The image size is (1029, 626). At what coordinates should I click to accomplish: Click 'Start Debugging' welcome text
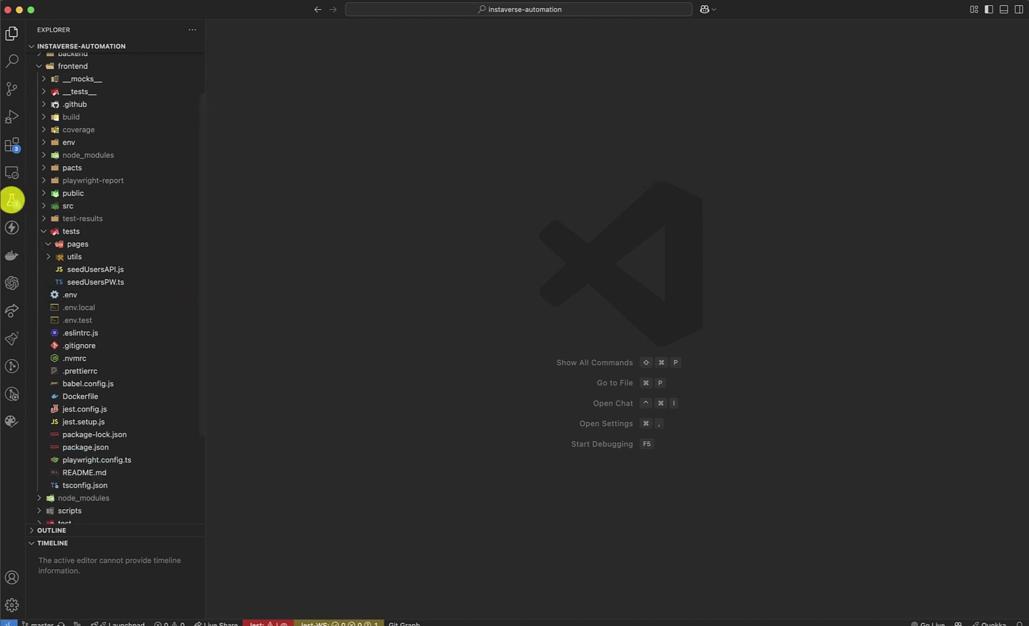pos(602,444)
